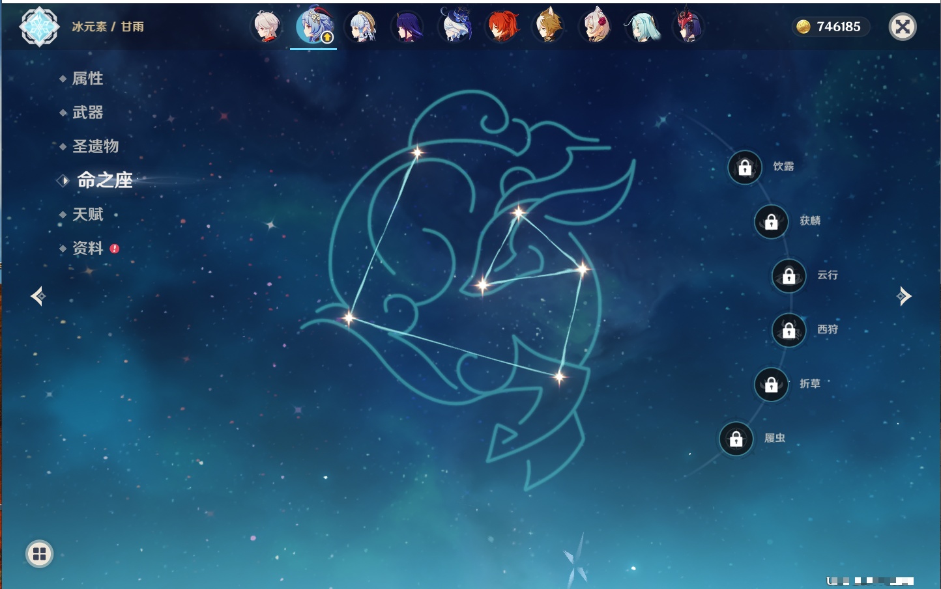Viewport: 941px width, 589px height.
Task: Click the Cryo element emblem icon
Action: 39,27
